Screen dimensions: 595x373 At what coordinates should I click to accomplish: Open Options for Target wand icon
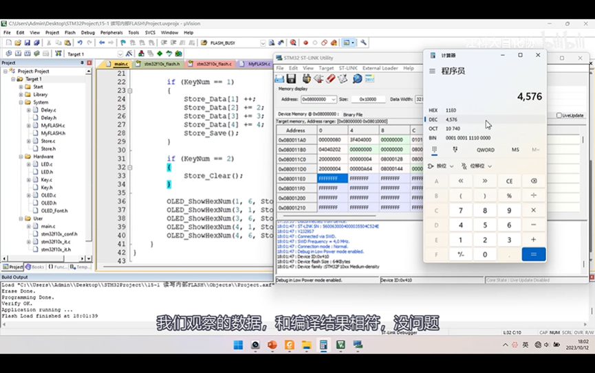129,54
